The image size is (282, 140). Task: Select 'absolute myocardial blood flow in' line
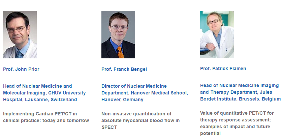tap(140, 120)
